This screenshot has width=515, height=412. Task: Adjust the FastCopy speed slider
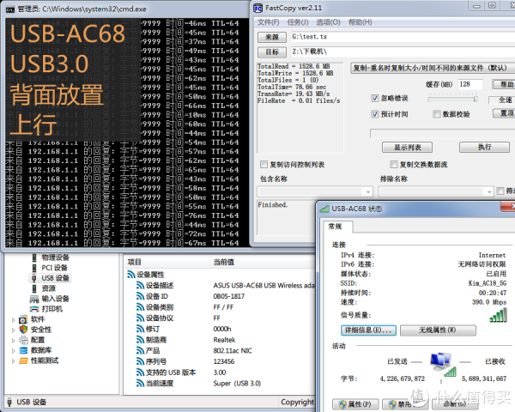(x=476, y=98)
